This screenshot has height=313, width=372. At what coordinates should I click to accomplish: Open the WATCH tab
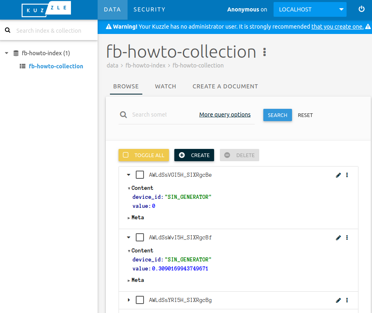[165, 86]
